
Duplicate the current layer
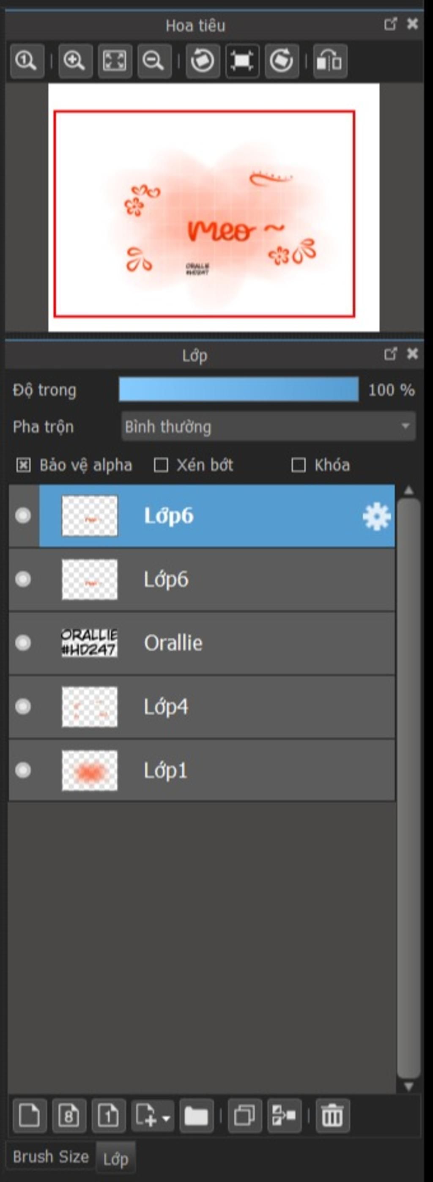click(x=245, y=1116)
